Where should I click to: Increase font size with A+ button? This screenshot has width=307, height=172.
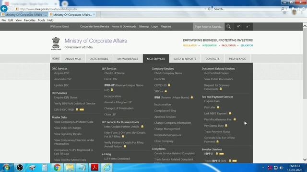point(238,27)
